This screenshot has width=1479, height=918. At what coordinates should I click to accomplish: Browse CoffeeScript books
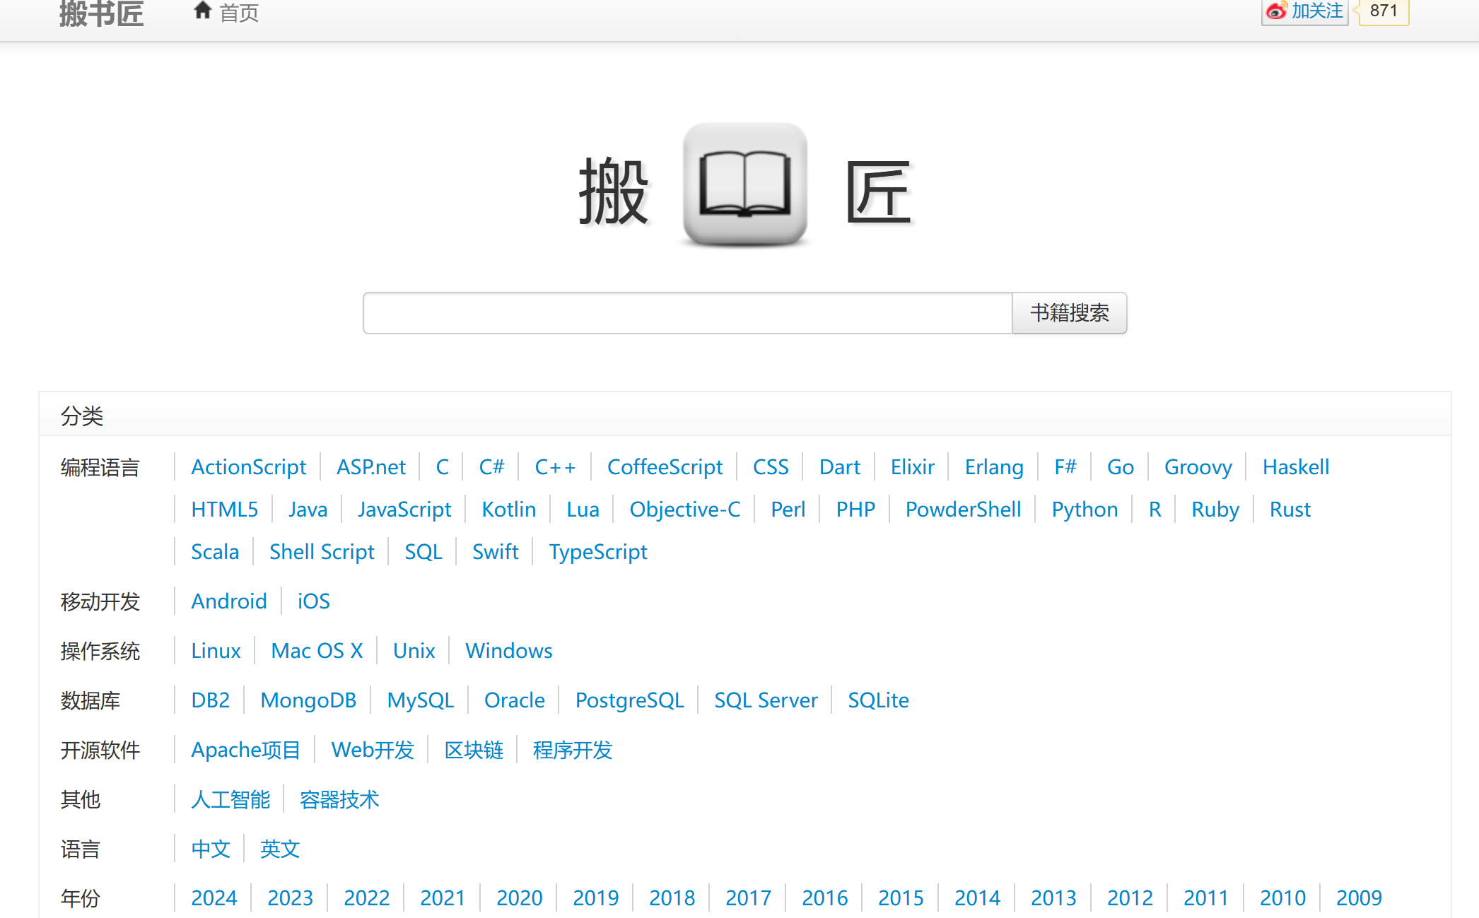[665, 467]
